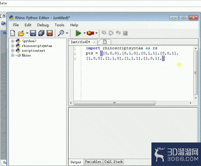Viewport: 201px width, 166px height.
Task: Click the line number 3 in gutter
Action: [x=75, y=59]
